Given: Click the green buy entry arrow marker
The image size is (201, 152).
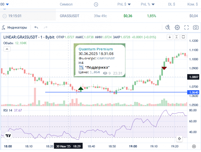Looking at the screenshot, I should pyautogui.click(x=81, y=88).
